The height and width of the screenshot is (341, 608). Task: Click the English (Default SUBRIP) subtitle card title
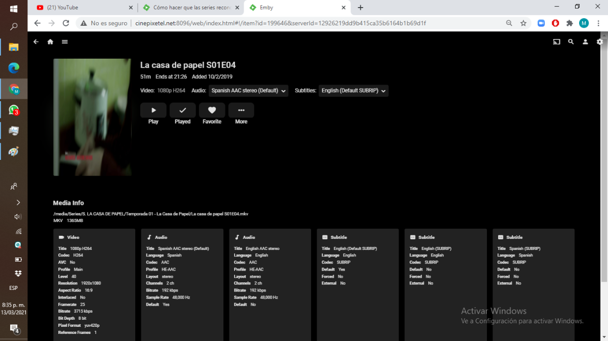tap(355, 249)
